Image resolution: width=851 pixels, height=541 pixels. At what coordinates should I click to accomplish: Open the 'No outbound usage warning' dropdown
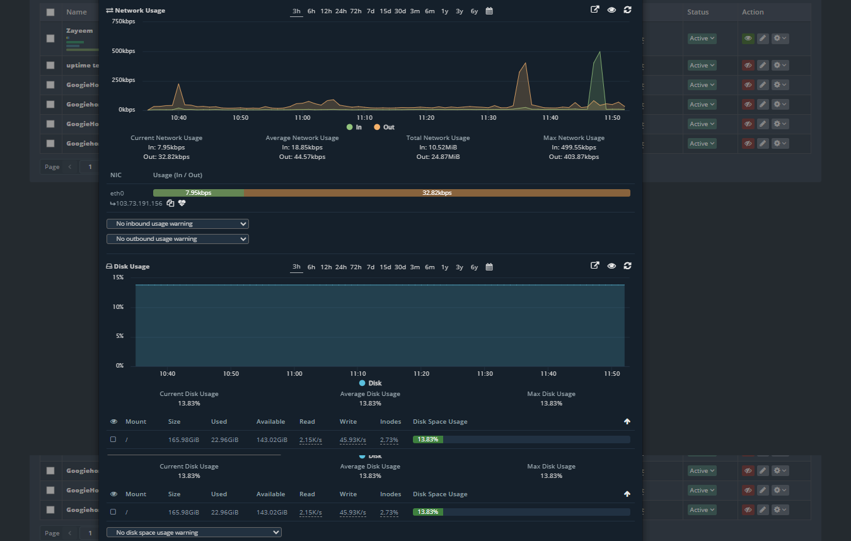point(178,239)
